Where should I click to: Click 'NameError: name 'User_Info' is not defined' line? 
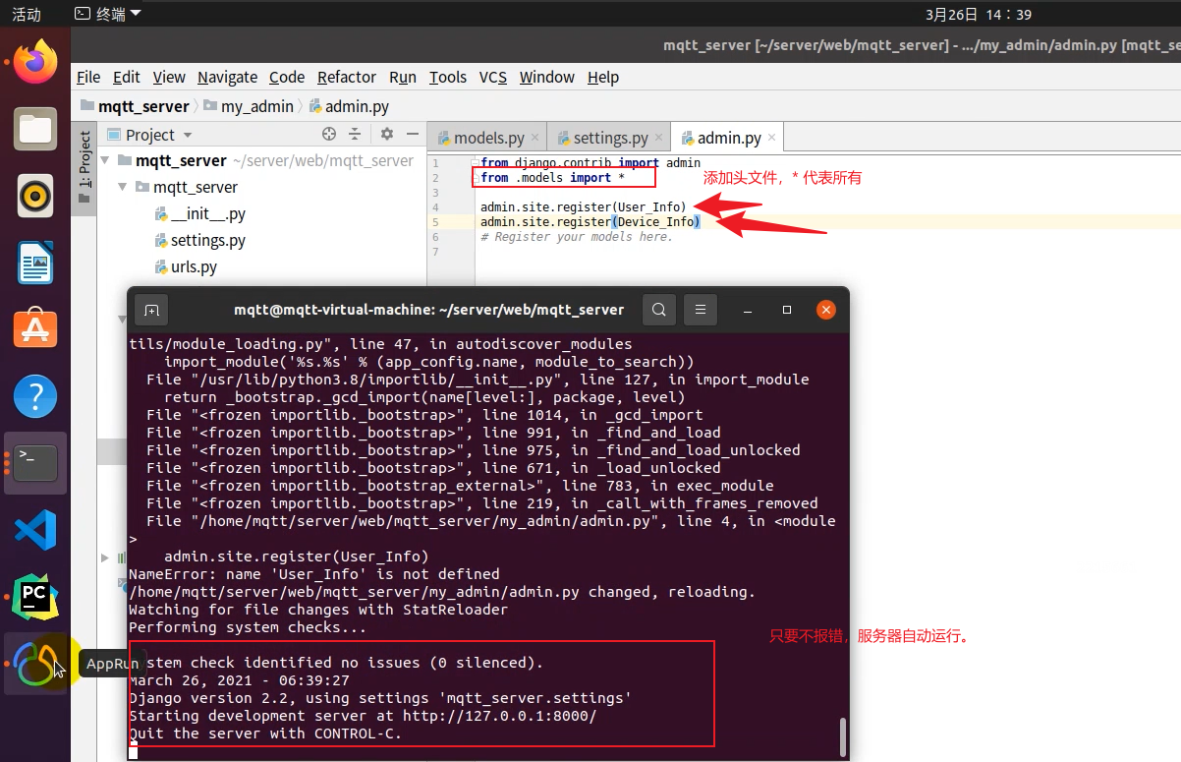click(314, 574)
